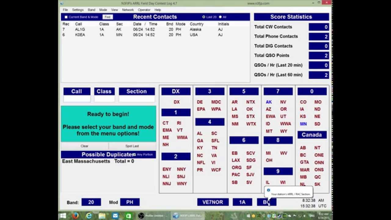Viewport: 391px width, 220px height.
Task: Click the Total Phone Contacts value
Action: (x=319, y=37)
